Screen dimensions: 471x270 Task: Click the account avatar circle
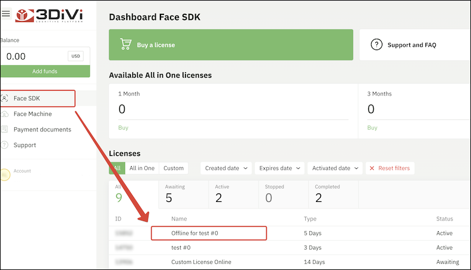pos(5,174)
